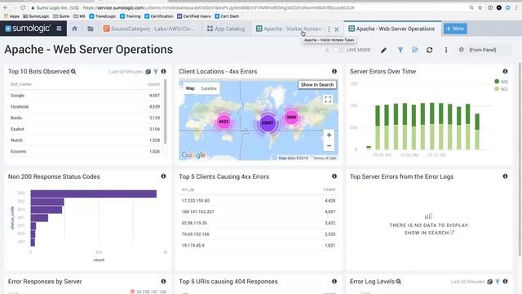Viewport: 522px width, 294px height.
Task: Click the Sumo Logic logo
Action: 28,29
